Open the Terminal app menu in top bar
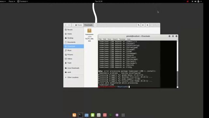209x118 pixels. point(23,1)
